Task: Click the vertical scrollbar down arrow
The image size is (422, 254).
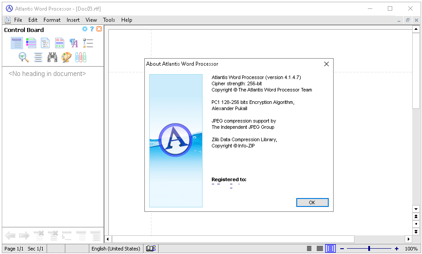Action: [x=416, y=209]
